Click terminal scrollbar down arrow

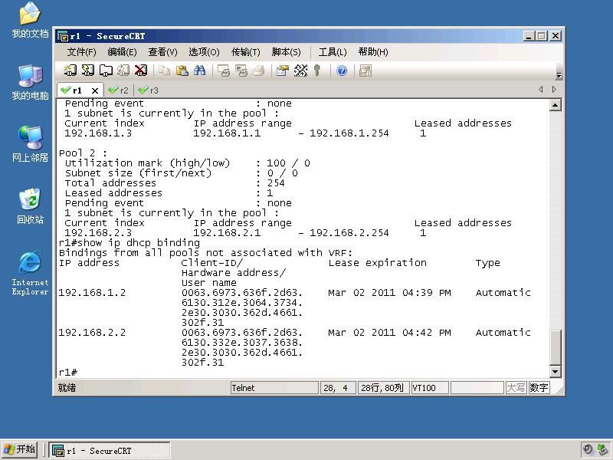[555, 371]
